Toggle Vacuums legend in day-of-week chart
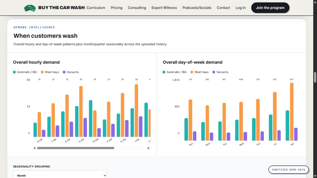The height and width of the screenshot is (178, 317). coord(220,72)
